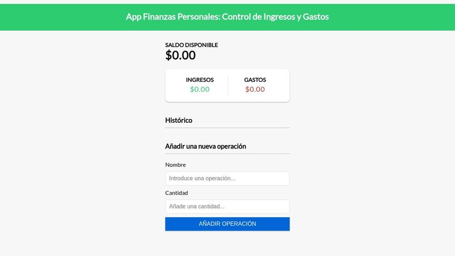Focus the Nombre input field
The width and height of the screenshot is (455, 256).
point(227,178)
